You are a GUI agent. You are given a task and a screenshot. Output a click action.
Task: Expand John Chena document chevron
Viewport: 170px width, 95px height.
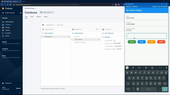click(99, 40)
